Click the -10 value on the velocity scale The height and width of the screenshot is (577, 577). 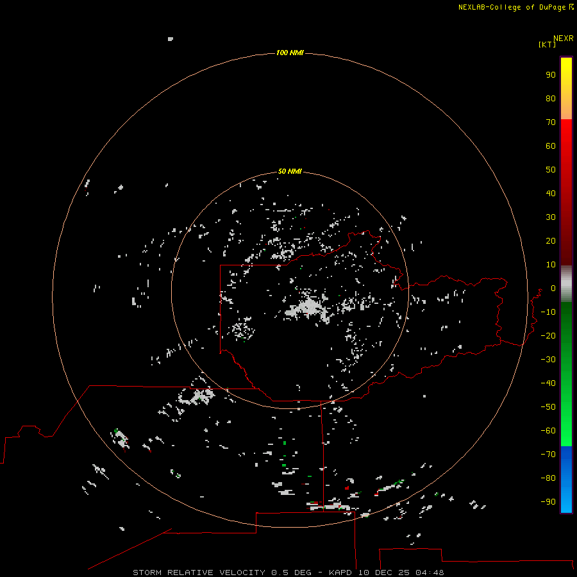(548, 312)
